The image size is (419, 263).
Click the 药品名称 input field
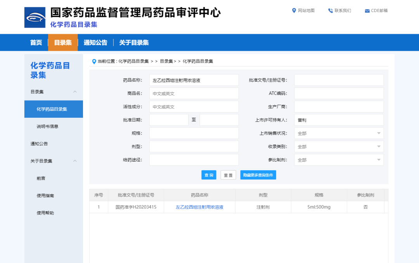point(194,80)
